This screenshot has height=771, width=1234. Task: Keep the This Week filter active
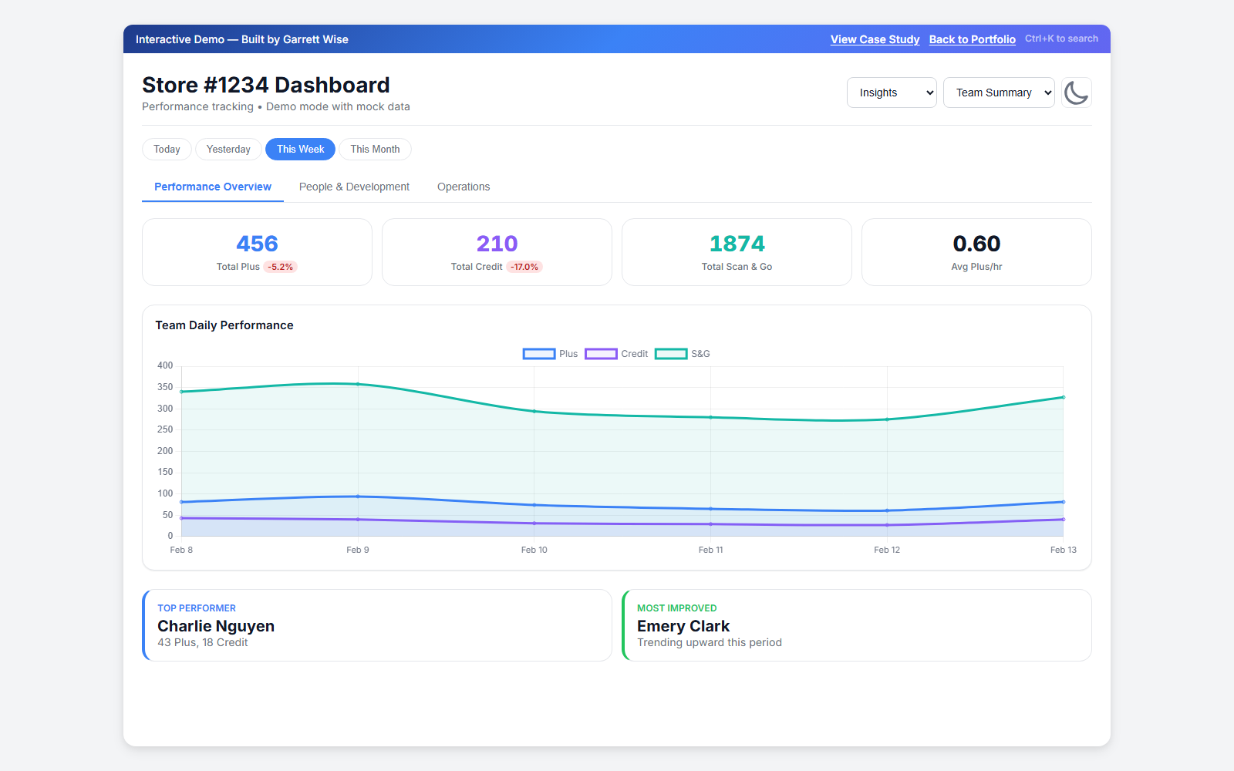pos(300,149)
